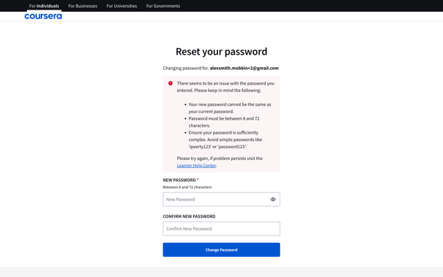Click the CONFIRM NEW PASSWORD label
This screenshot has height=277, width=443.
[189, 217]
